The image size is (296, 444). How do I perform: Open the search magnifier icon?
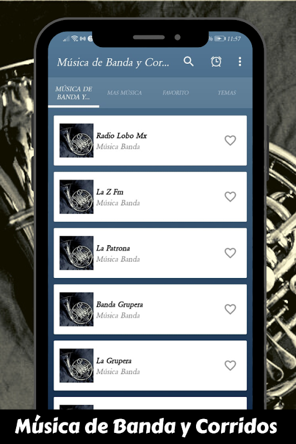point(189,62)
